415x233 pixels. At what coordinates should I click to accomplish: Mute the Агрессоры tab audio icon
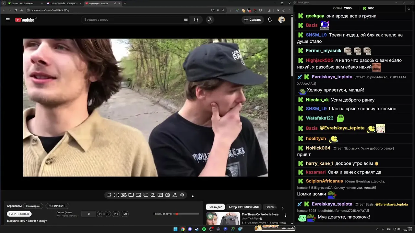115,3
